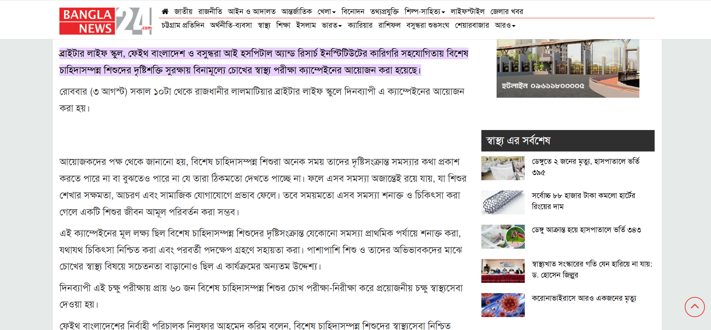The height and width of the screenshot is (330, 711).
Task: Open করোনাভাইরাসে আরও একজনের মৃত্যু article
Action: pos(583,298)
